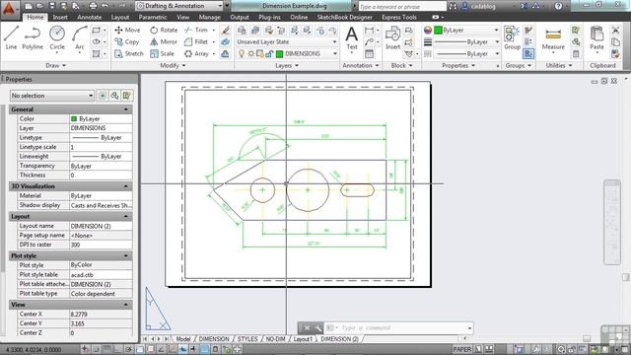This screenshot has width=631, height=355.
Task: Open the Parametric ribbon tab
Action: coord(153,18)
